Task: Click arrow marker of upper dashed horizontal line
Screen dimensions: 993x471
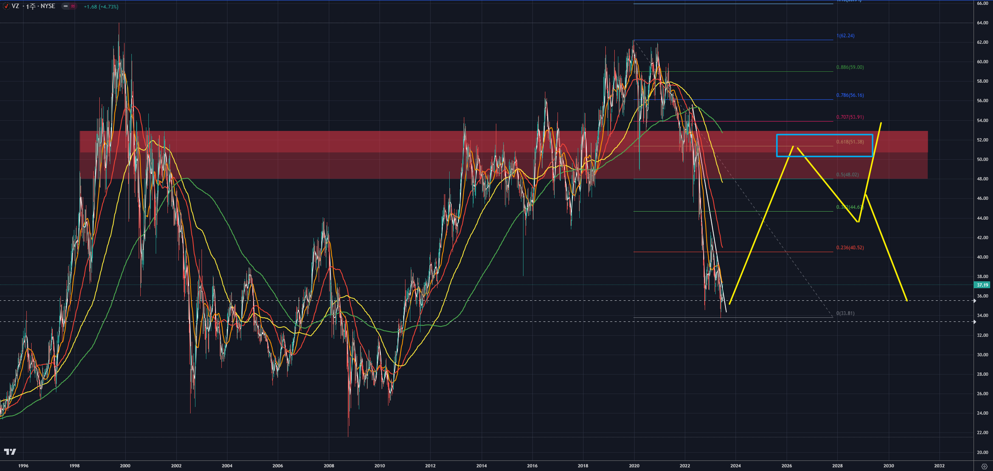Action: click(x=975, y=300)
